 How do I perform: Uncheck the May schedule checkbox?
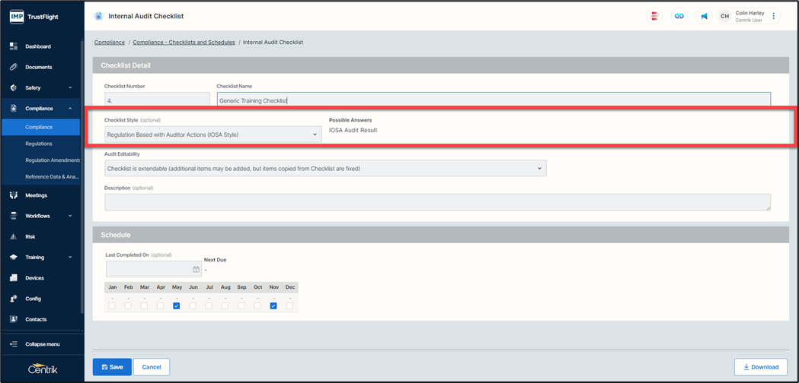(x=177, y=305)
